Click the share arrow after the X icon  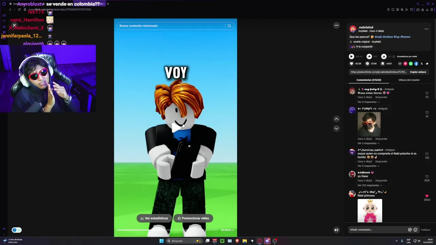pyautogui.click(x=427, y=64)
